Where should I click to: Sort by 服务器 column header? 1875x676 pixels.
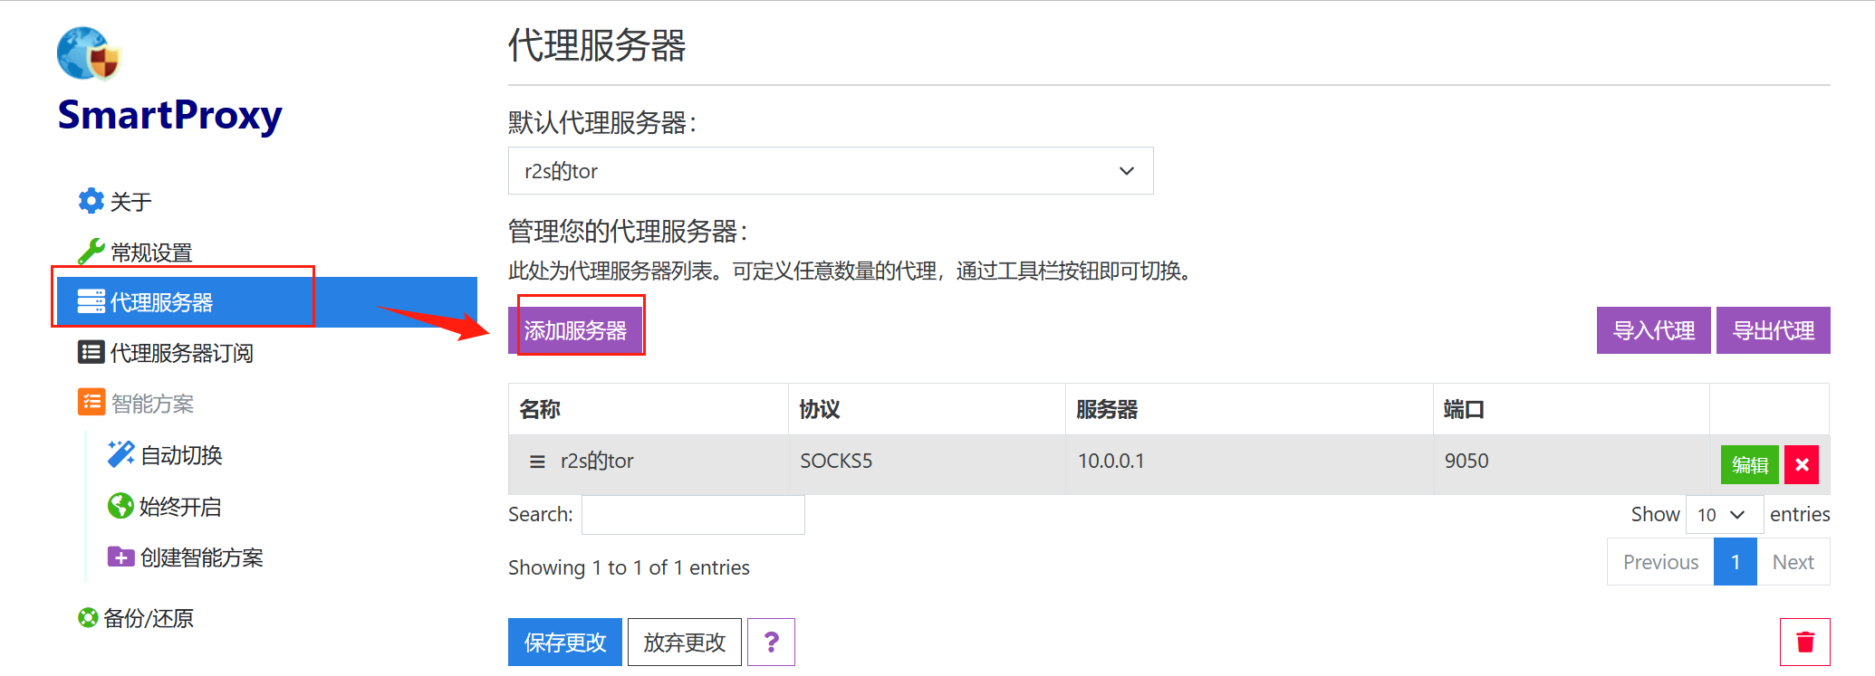tap(1249, 409)
